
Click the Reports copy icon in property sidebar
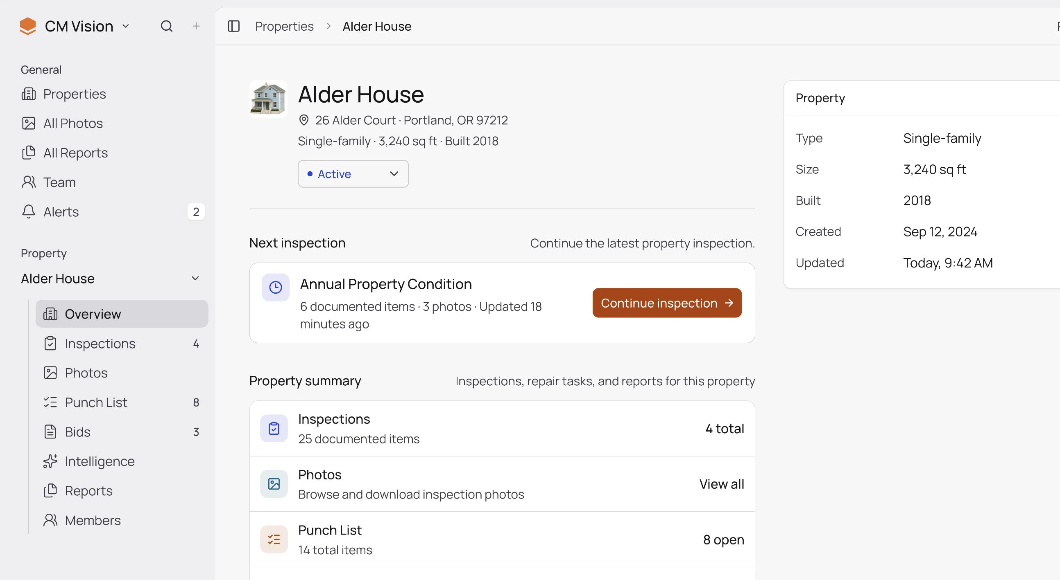[50, 490]
